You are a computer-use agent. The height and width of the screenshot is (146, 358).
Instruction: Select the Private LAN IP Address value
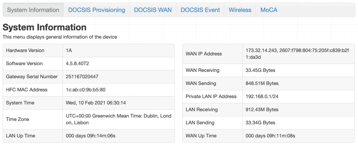[x=262, y=96]
